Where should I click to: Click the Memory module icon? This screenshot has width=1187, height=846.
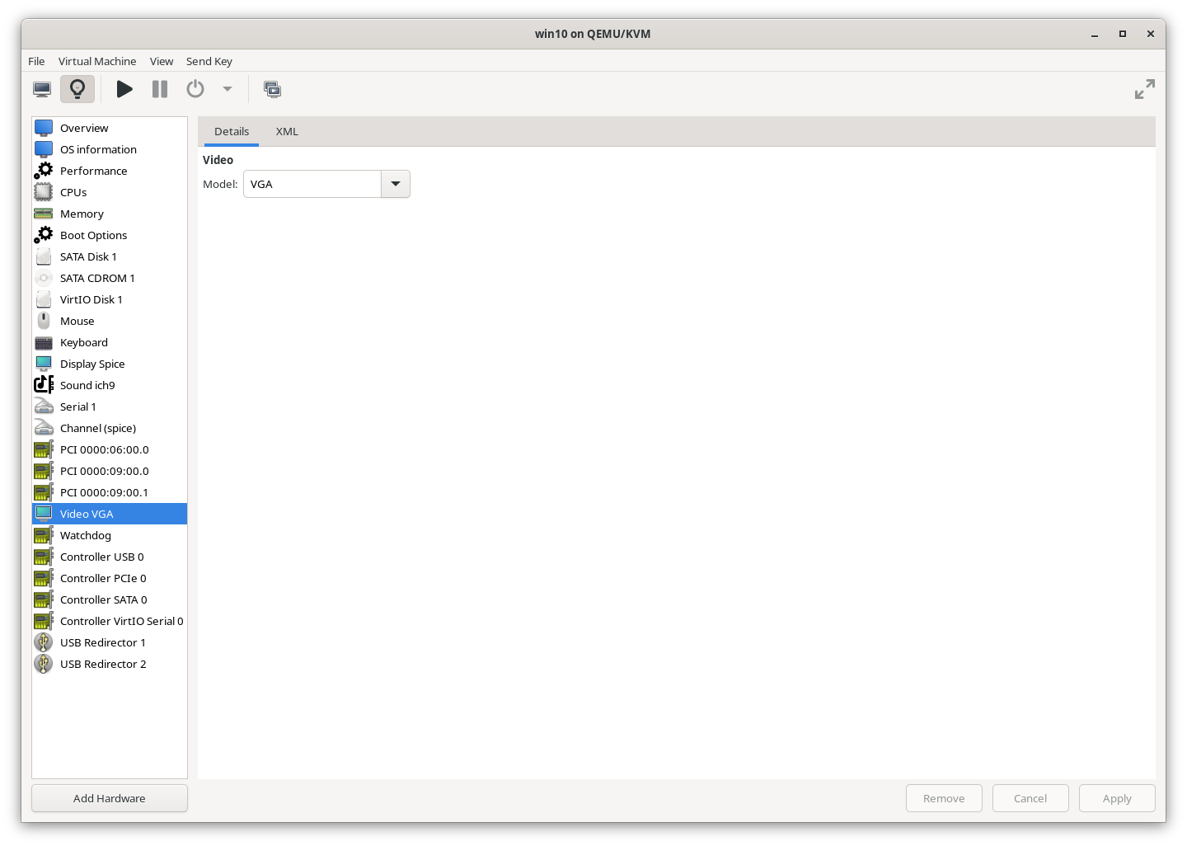pyautogui.click(x=44, y=214)
